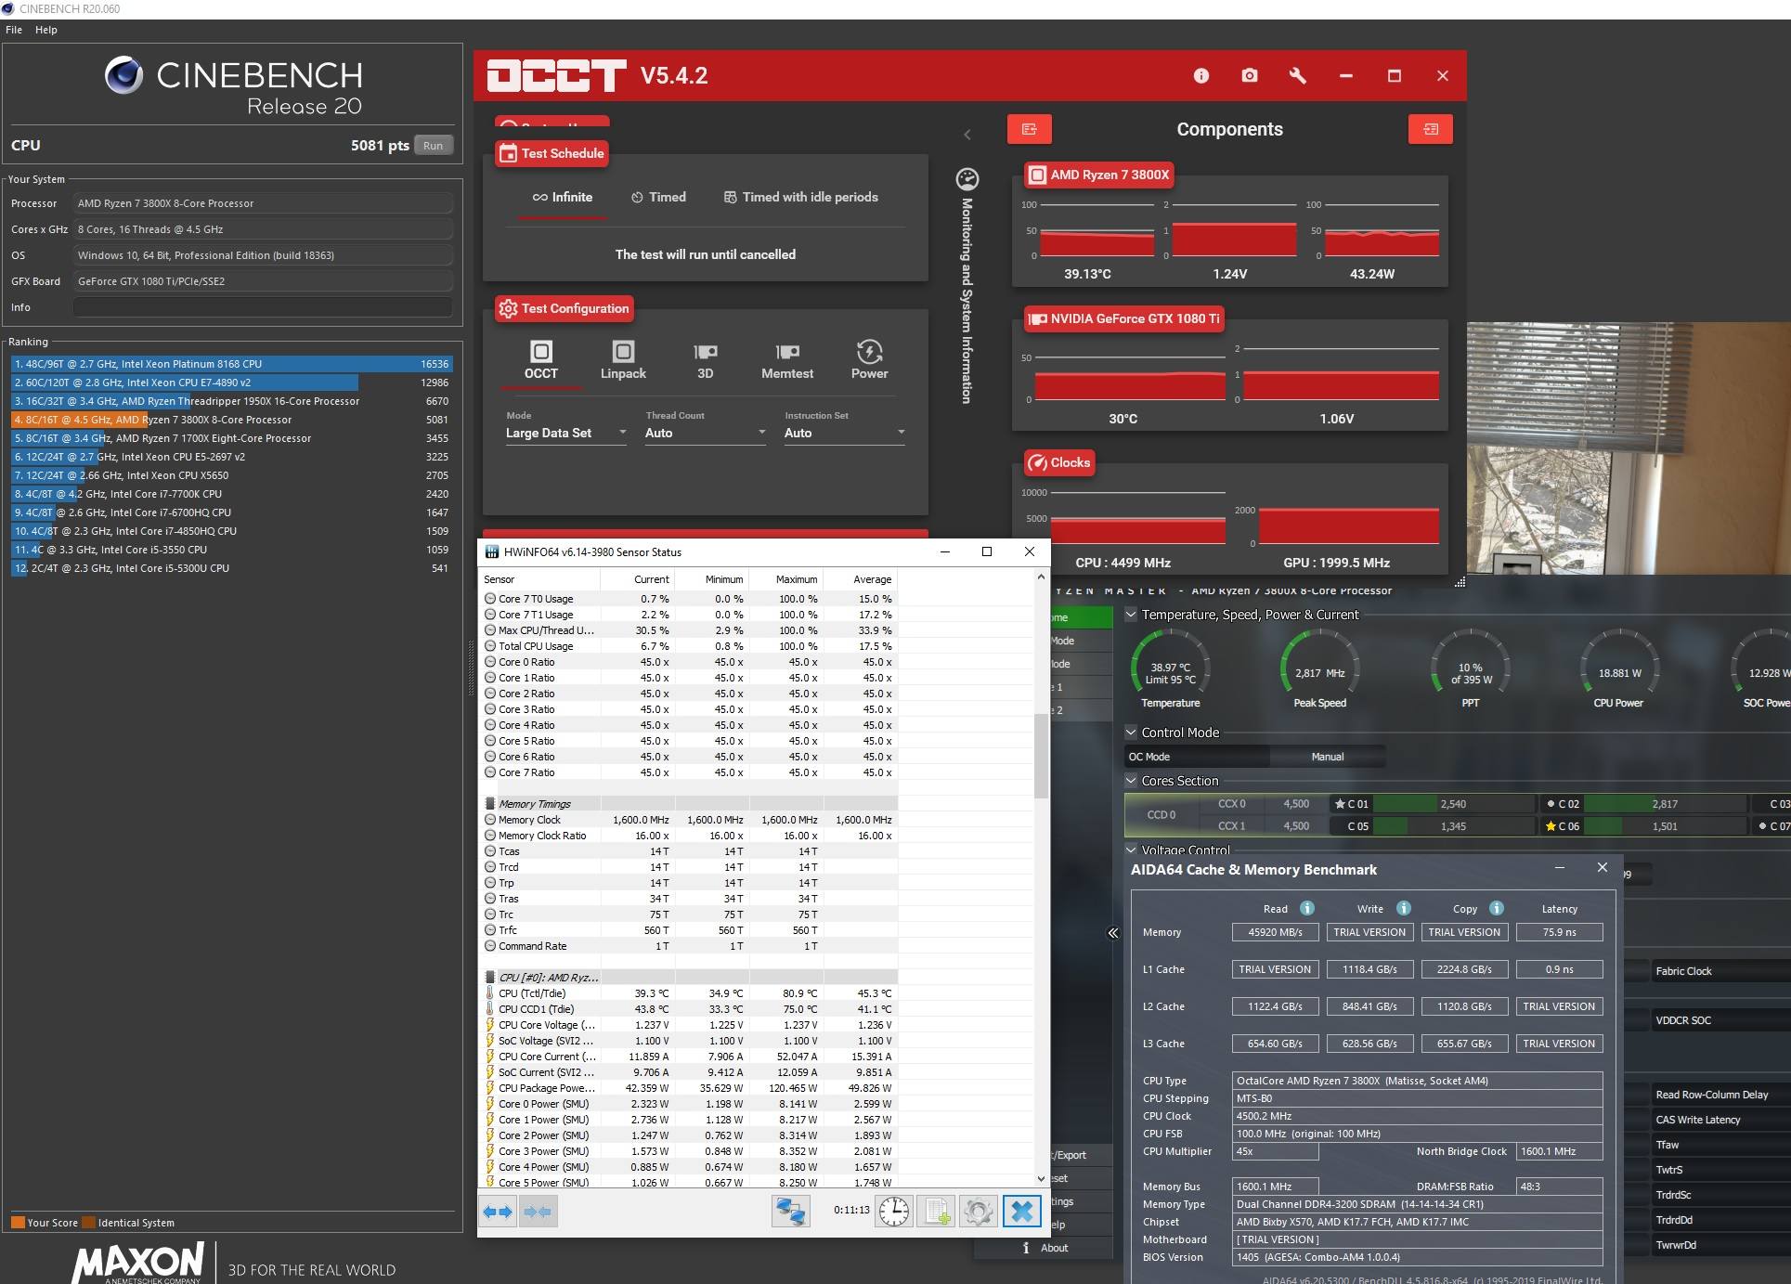
Task: Open OCCT settings wrench icon
Action: pos(1298,76)
